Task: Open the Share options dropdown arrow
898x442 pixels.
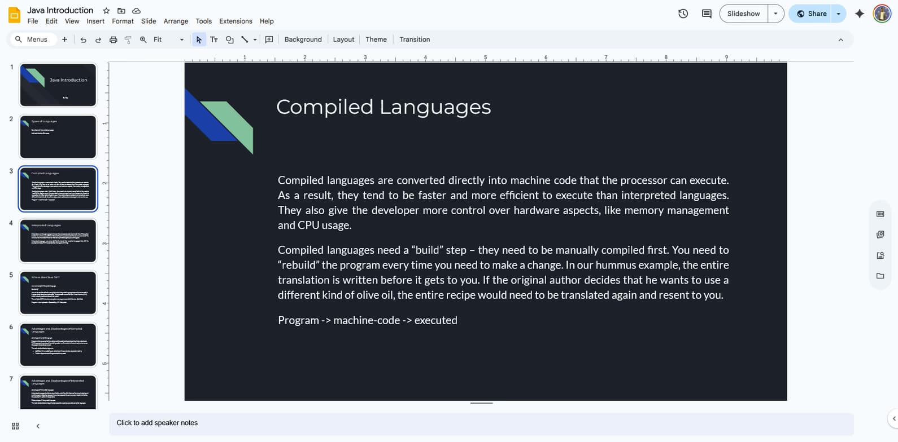Action: pyautogui.click(x=838, y=14)
